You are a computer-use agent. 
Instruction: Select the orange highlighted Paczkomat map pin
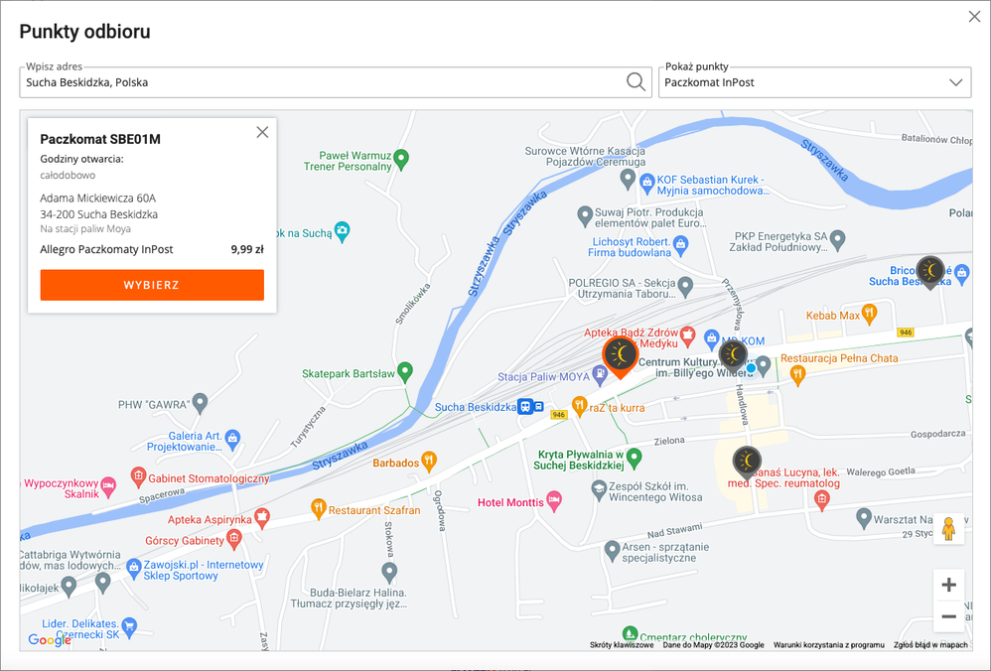pos(621,357)
